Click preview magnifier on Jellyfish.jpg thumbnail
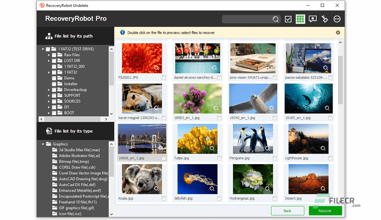This screenshot has width=381, height=220. 212,188
